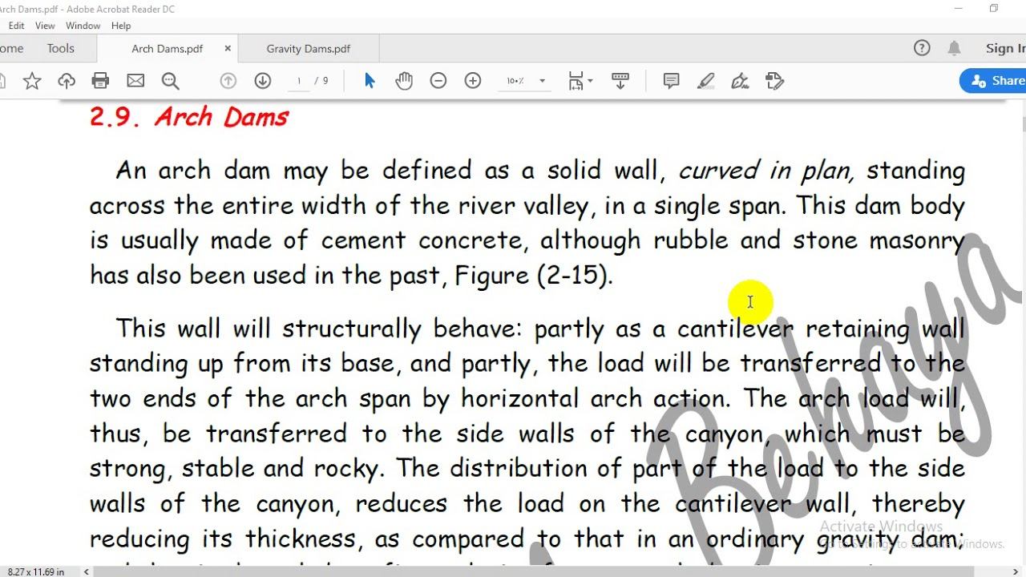Click the italic words 'curved in plan,'

[x=765, y=171]
